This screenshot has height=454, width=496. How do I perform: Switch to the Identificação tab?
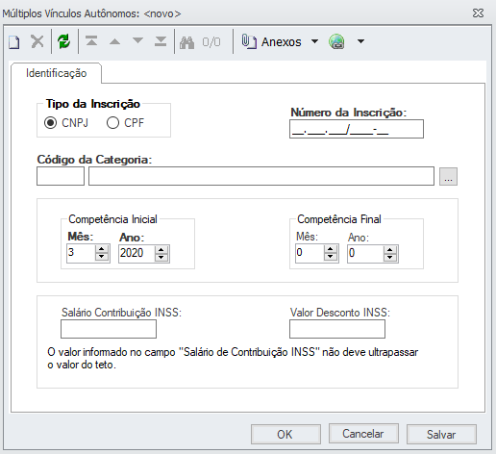pos(56,73)
